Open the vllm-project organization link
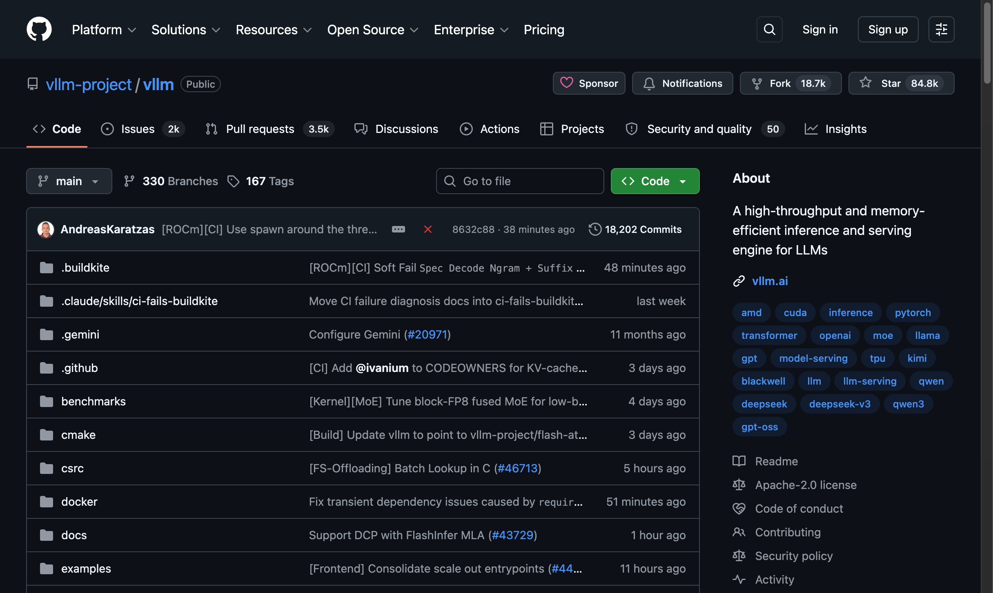993x593 pixels. [89, 84]
